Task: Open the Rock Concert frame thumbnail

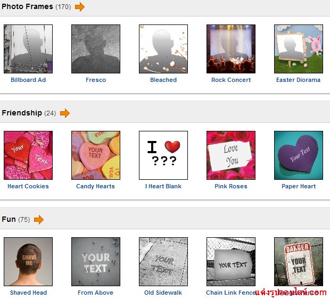Action: (x=231, y=49)
